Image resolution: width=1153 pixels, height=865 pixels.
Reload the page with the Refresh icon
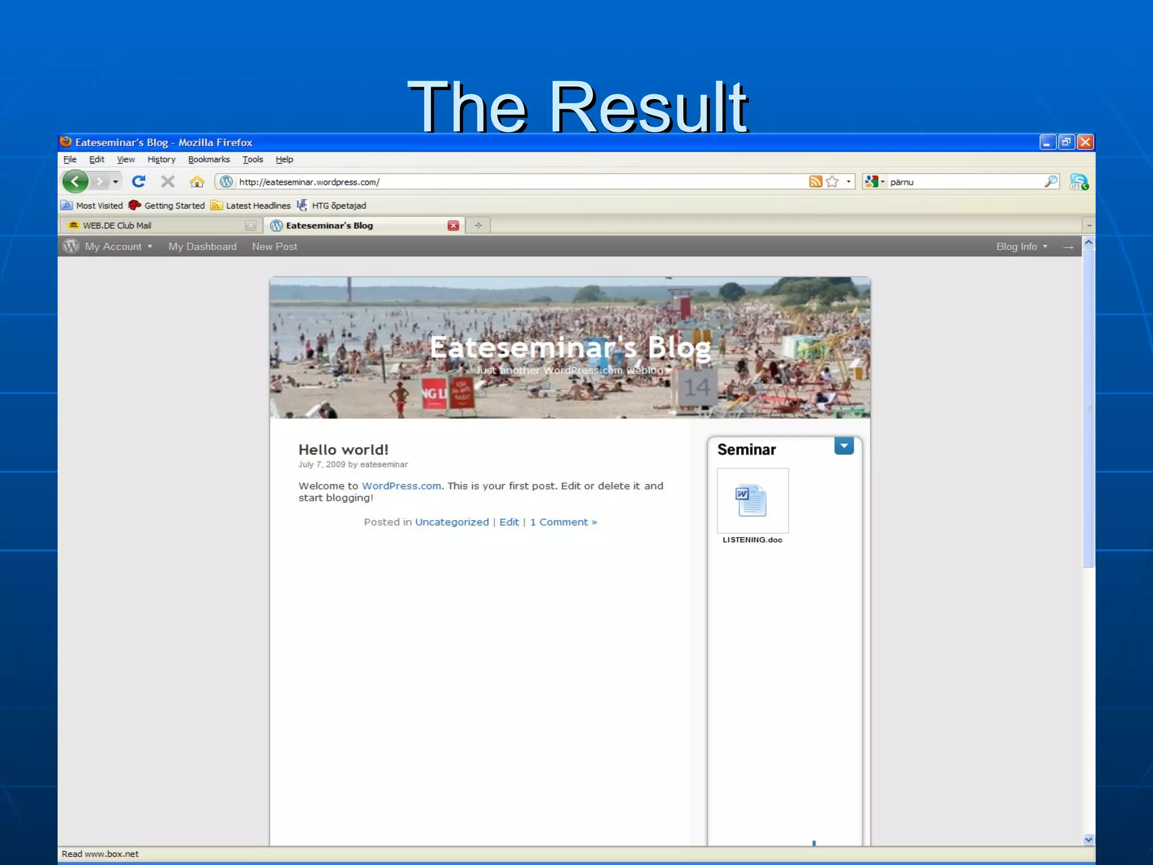pos(138,181)
